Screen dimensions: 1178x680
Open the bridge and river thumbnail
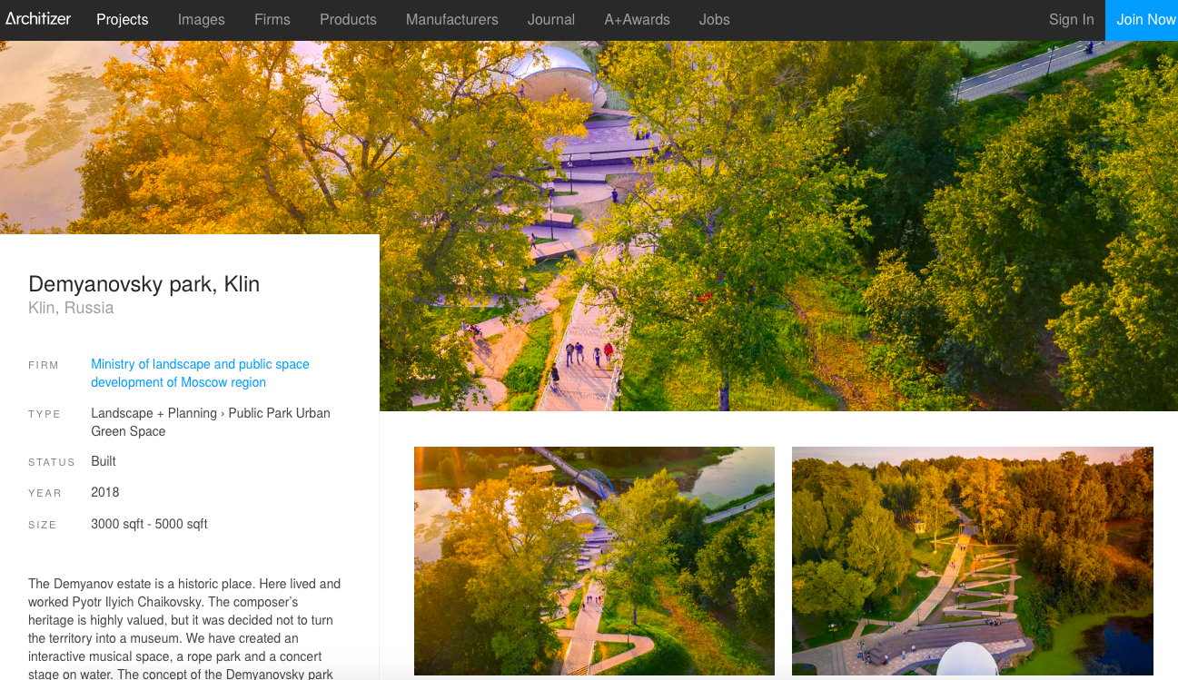(594, 561)
